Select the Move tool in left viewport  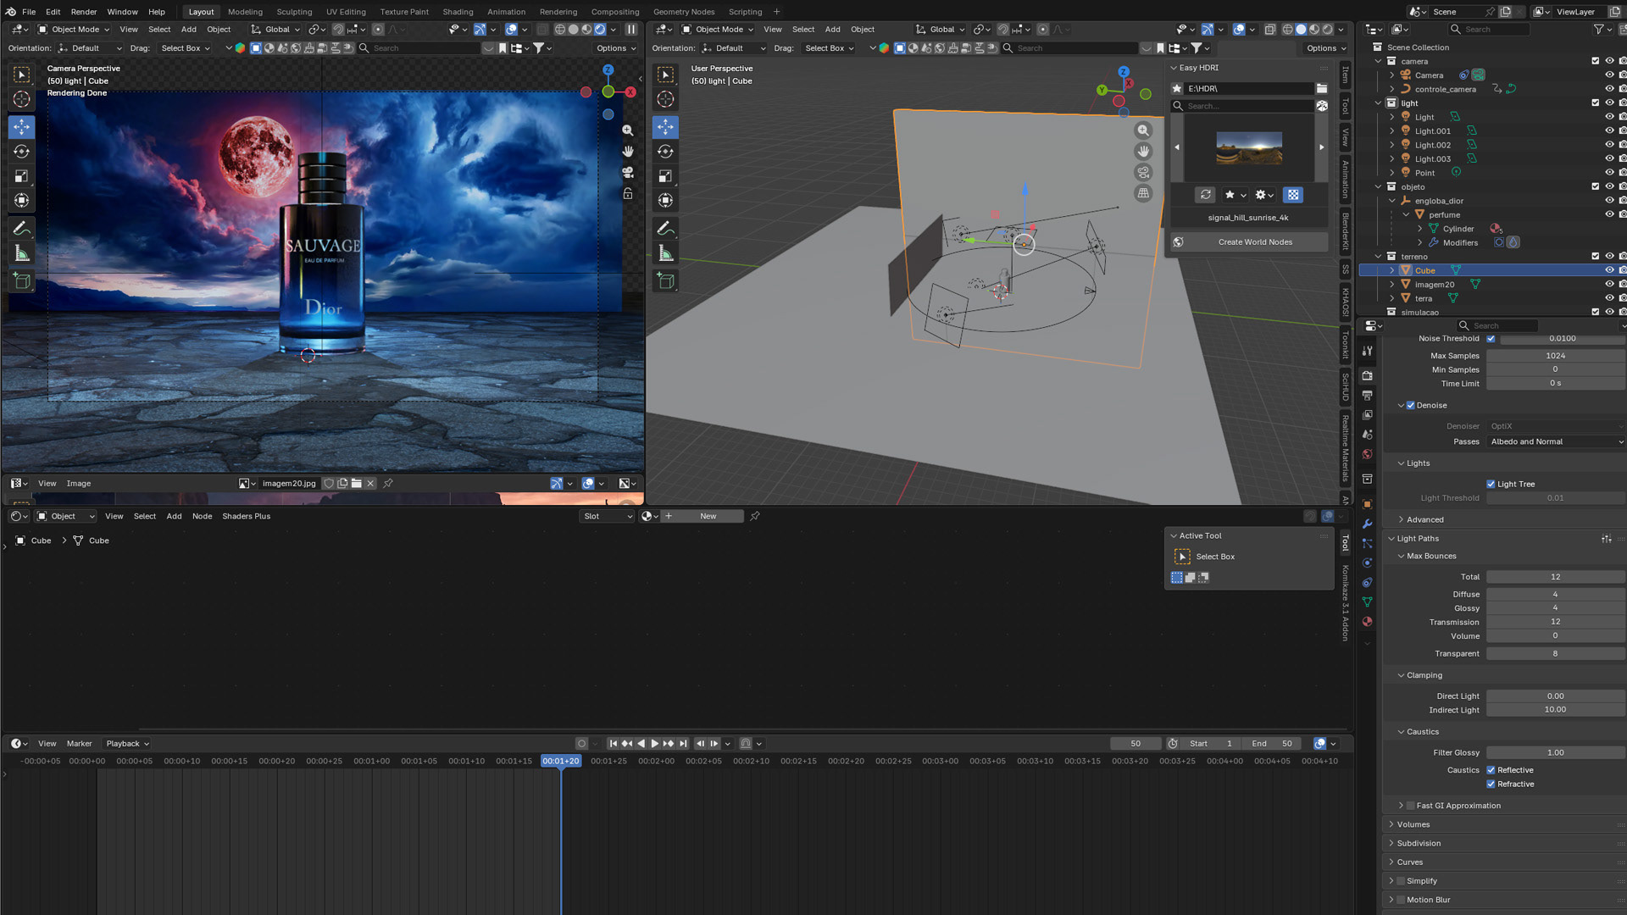[x=22, y=127]
